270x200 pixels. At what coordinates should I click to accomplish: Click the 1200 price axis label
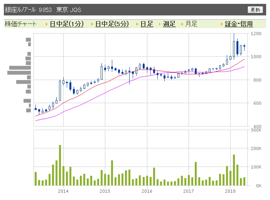(x=256, y=34)
